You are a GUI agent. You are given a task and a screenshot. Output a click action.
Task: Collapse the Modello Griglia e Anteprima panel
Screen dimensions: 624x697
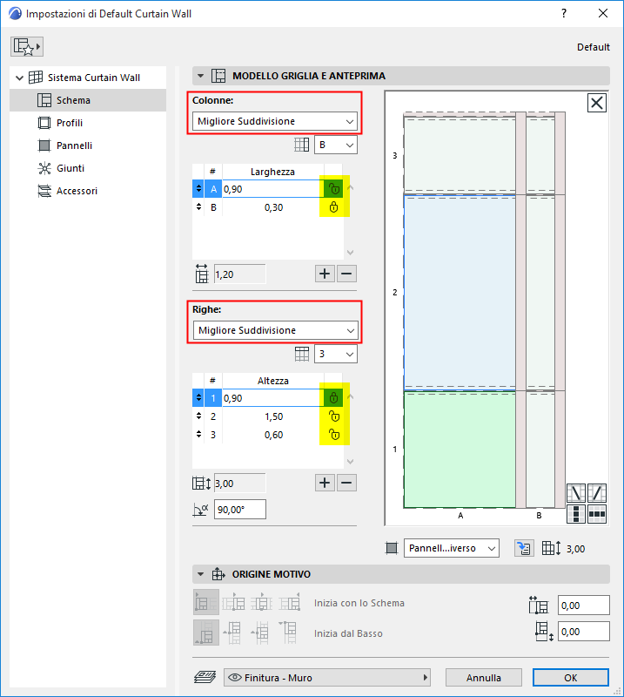tap(201, 76)
